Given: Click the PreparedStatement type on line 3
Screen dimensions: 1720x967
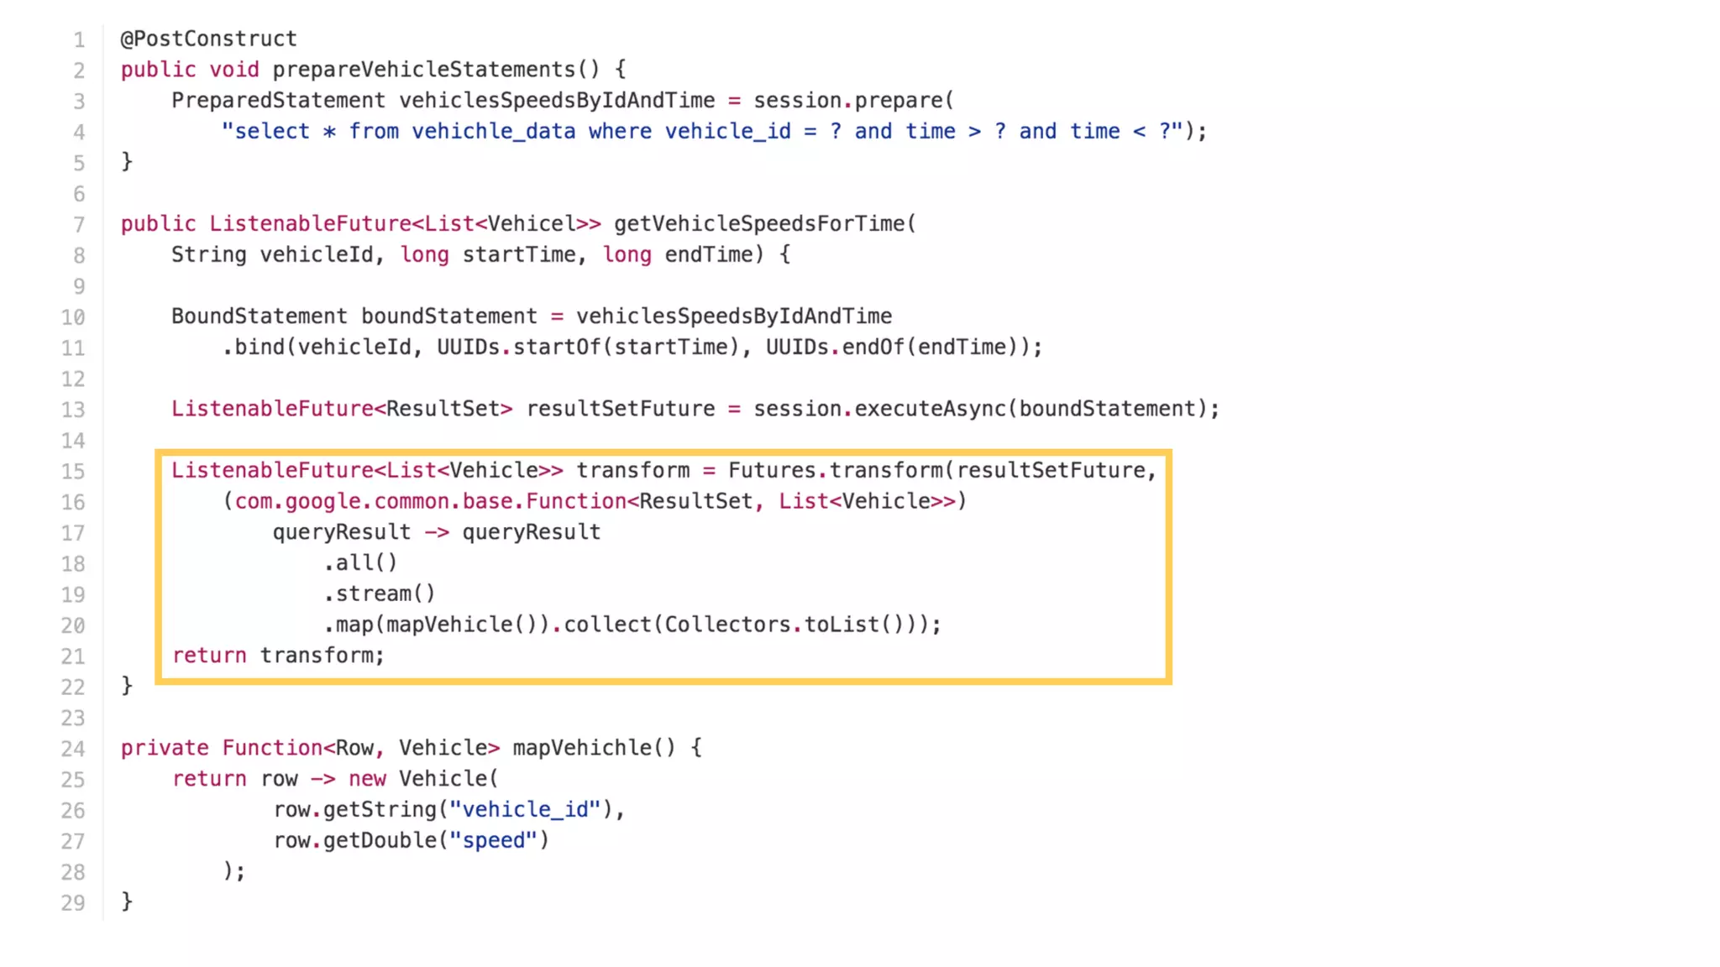Looking at the screenshot, I should (x=278, y=101).
